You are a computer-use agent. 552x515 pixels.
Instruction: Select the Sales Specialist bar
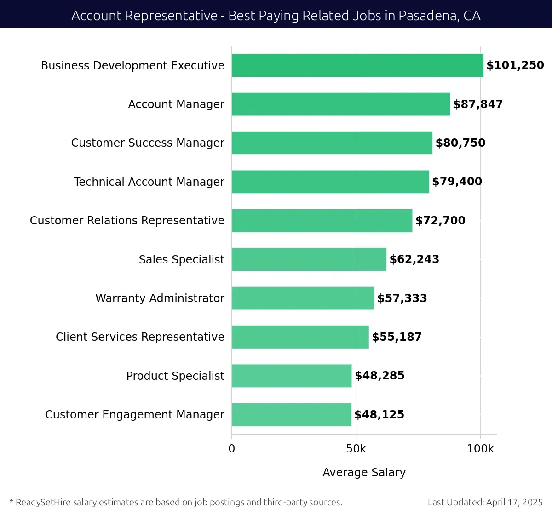[309, 259]
